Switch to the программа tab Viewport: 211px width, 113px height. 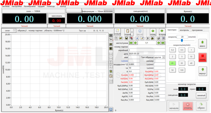[197, 30]
